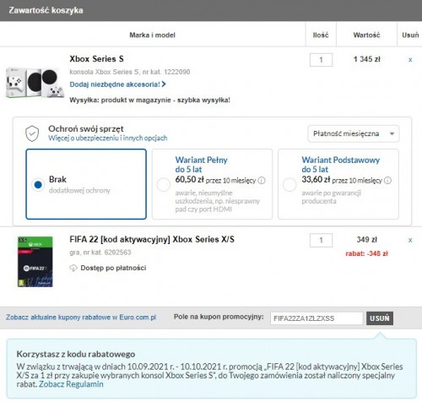Open current discount coupons at Euro.com.pl link
Screen dimensions: 422x402
[x=81, y=318]
